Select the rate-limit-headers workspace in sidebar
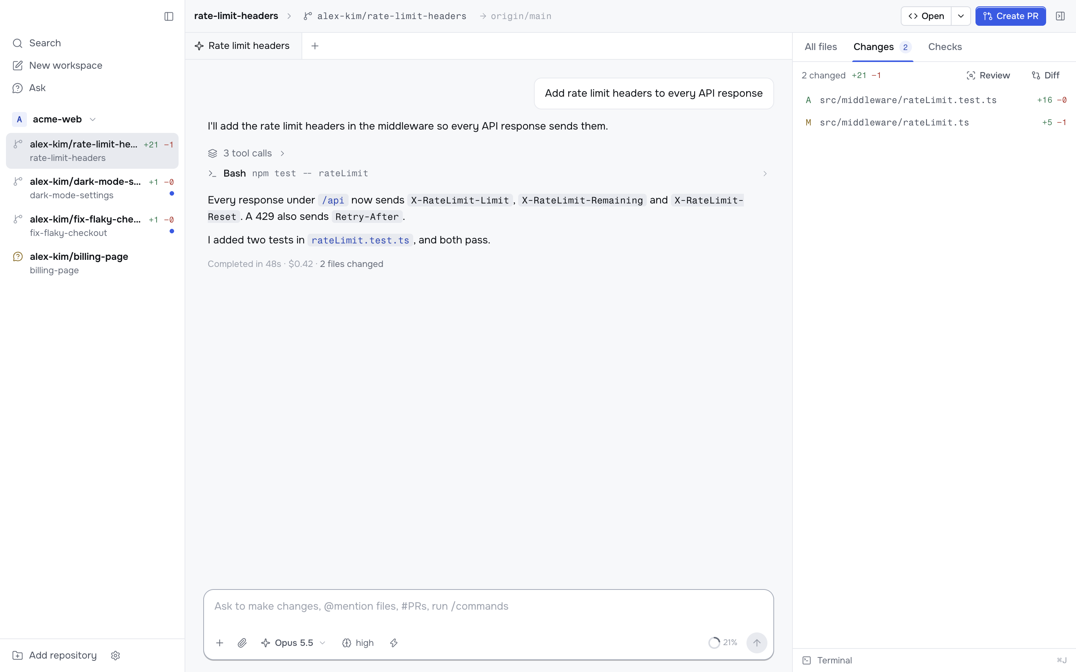1076x672 pixels. click(x=92, y=151)
